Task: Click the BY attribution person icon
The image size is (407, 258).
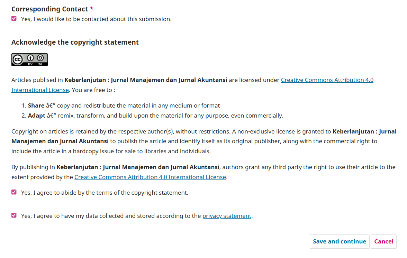Action: (x=30, y=57)
